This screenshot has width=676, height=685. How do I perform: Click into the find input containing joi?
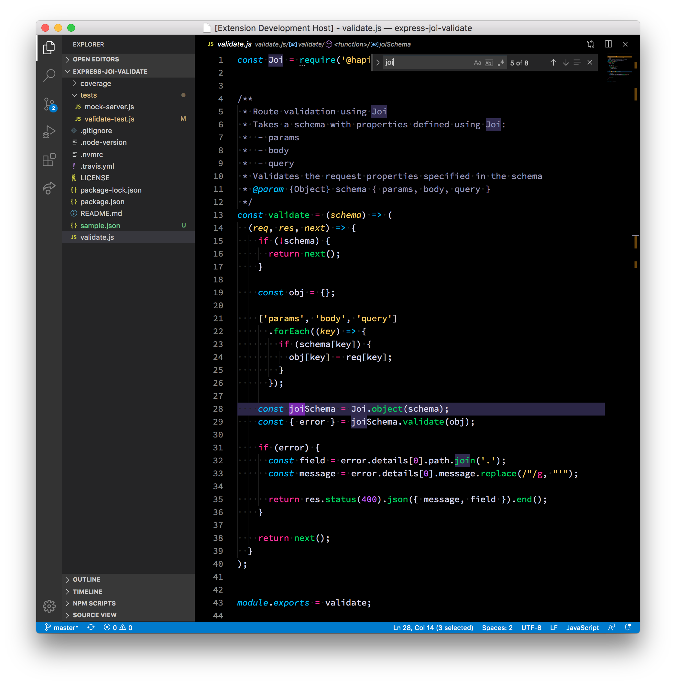(426, 62)
